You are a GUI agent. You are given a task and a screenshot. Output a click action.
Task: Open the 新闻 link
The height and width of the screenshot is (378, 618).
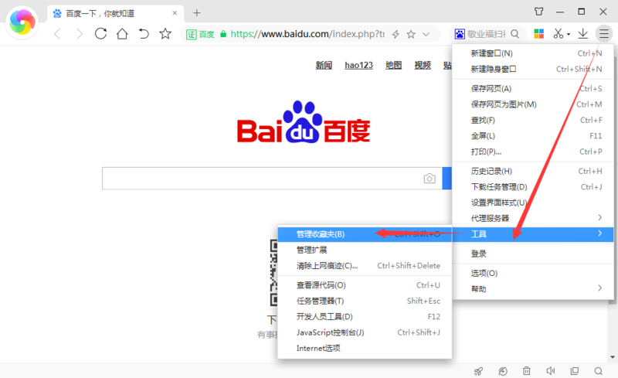[324, 65]
